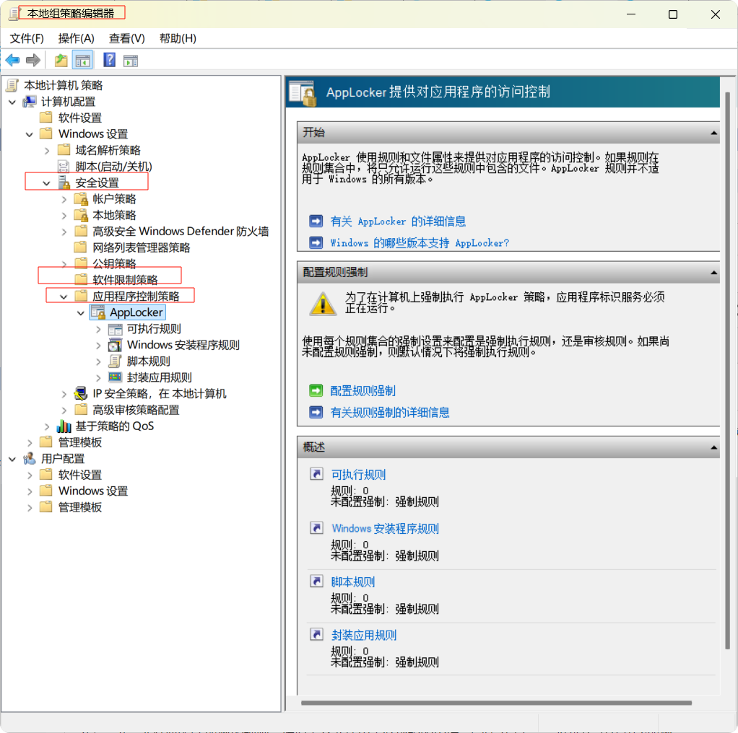Collapse the 配置规则强制 section

713,273
